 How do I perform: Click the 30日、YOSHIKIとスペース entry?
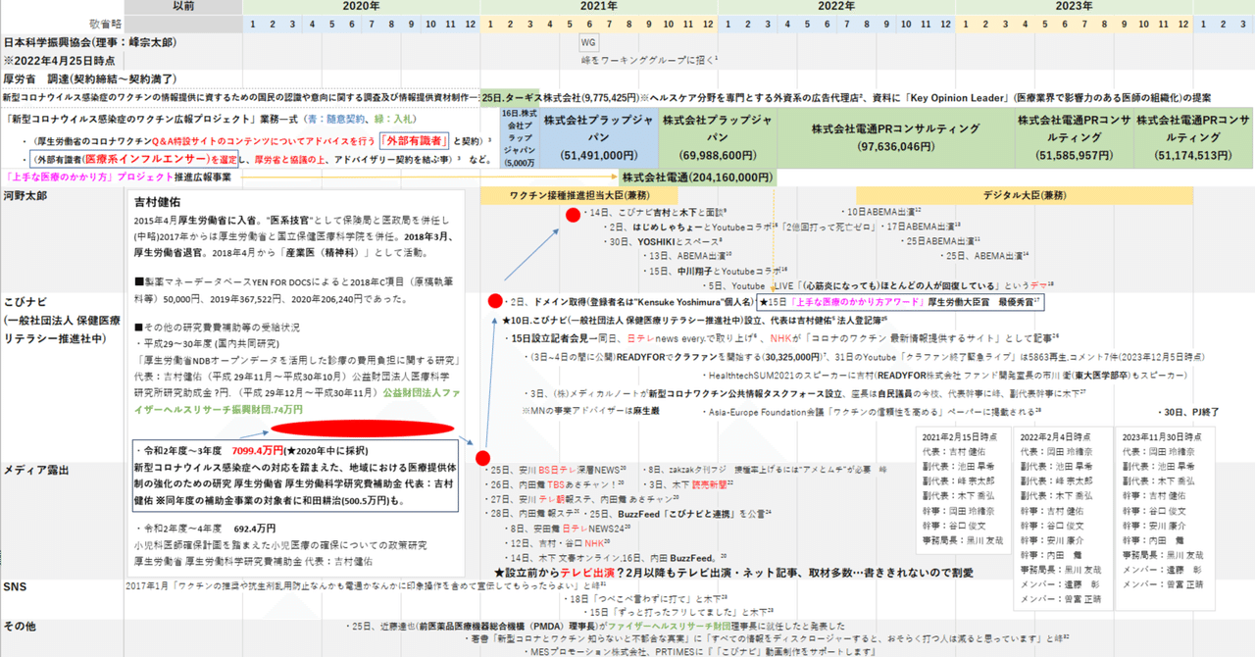pyautogui.click(x=664, y=240)
